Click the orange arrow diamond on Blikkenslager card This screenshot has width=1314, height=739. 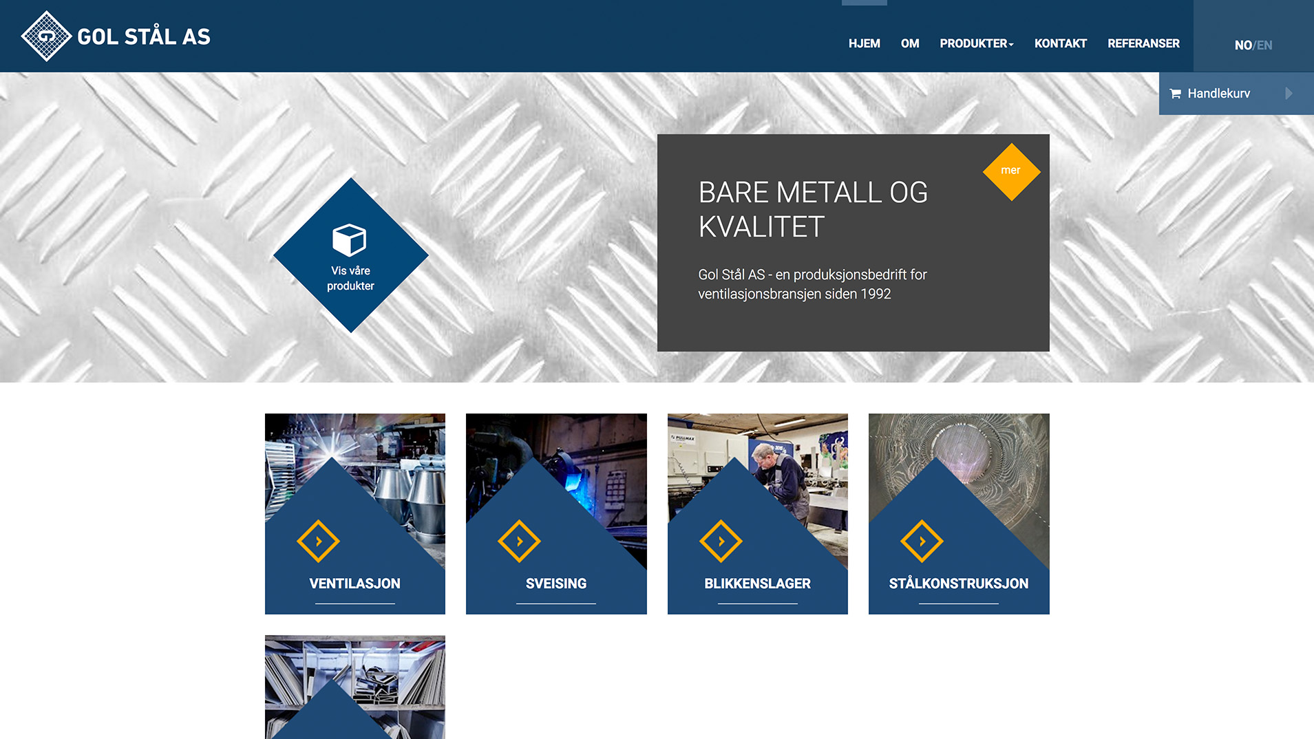pyautogui.click(x=721, y=542)
